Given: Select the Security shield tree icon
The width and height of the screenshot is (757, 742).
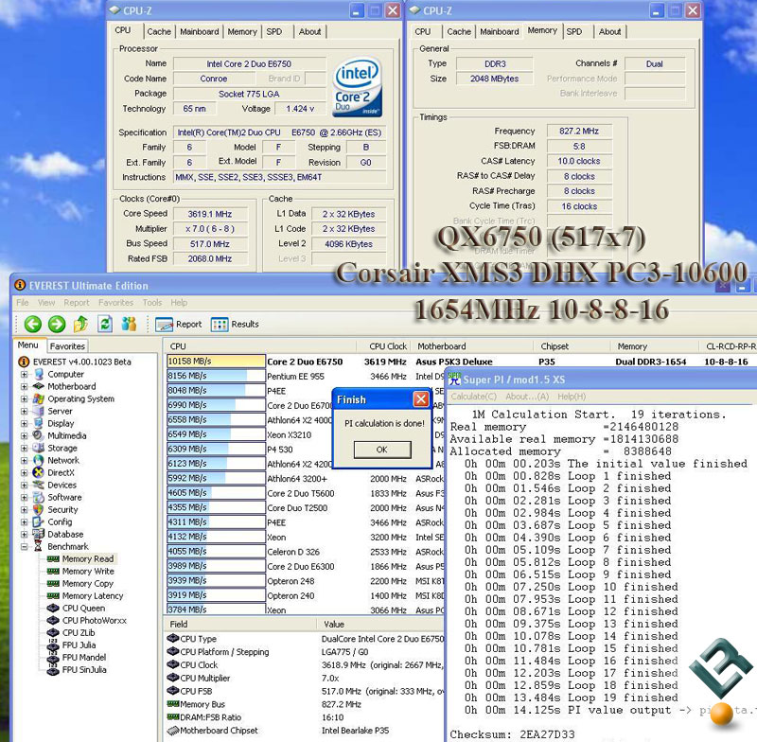Looking at the screenshot, I should pos(39,509).
